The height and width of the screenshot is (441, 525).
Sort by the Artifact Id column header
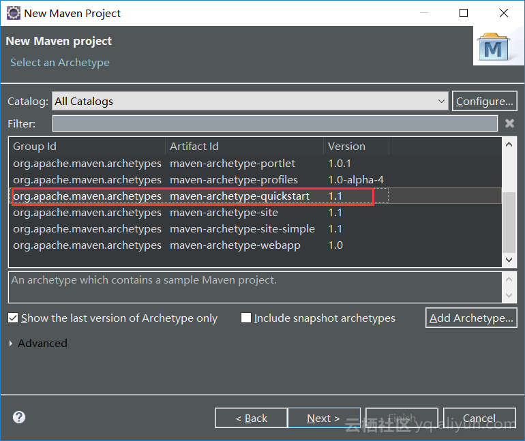click(244, 147)
